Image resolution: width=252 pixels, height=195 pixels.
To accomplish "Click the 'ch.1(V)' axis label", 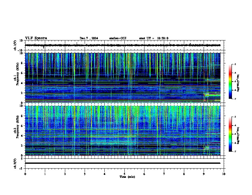I will coord(15,45).
